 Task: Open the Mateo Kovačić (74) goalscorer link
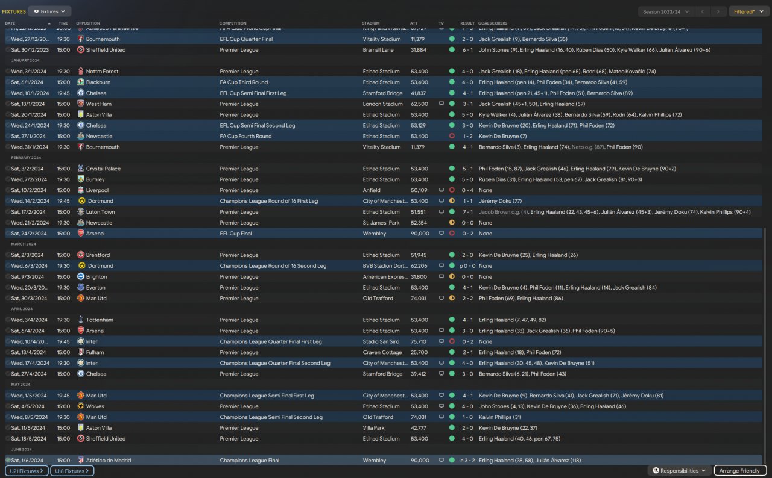tap(632, 72)
